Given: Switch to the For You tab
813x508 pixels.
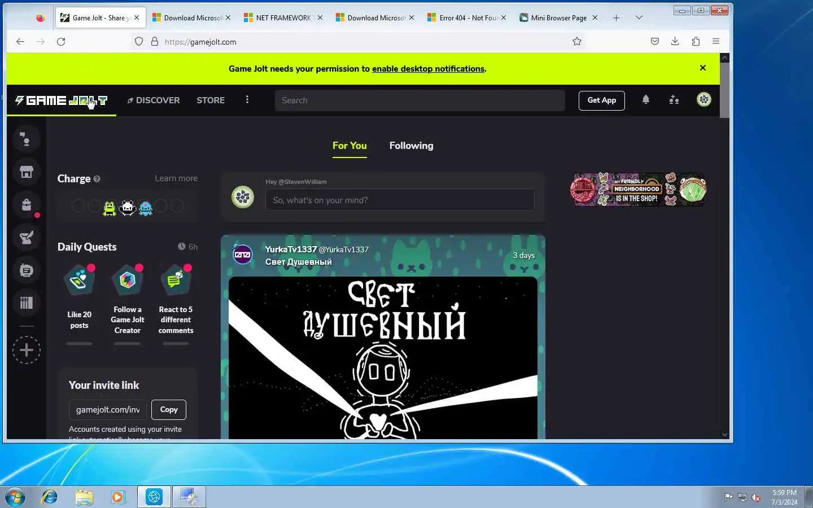Looking at the screenshot, I should tap(349, 146).
